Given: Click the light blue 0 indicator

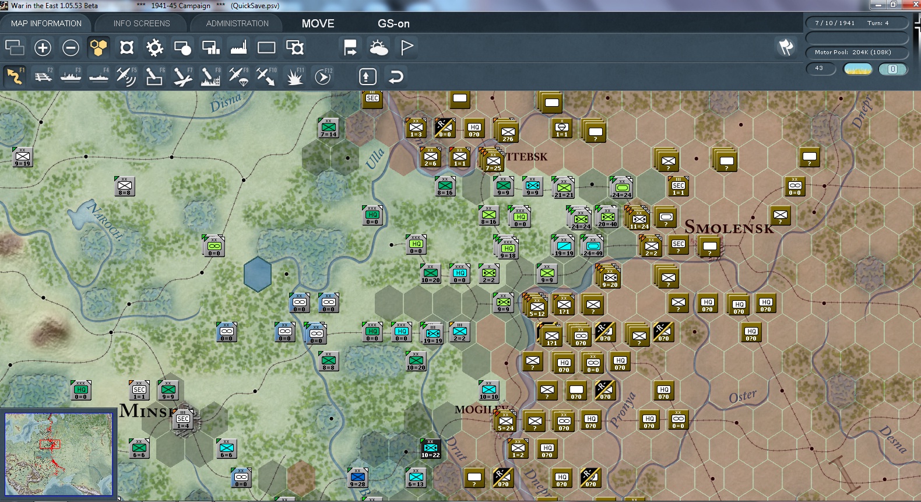Looking at the screenshot, I should pos(892,69).
